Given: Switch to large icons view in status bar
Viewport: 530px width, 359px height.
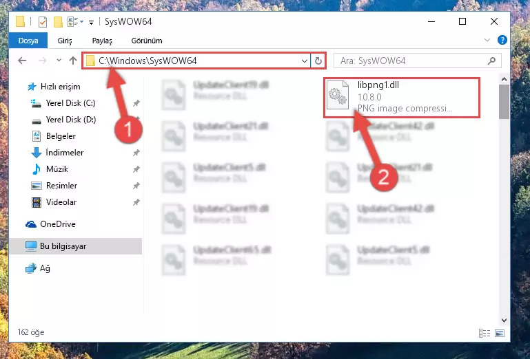Looking at the screenshot, I should (x=500, y=334).
